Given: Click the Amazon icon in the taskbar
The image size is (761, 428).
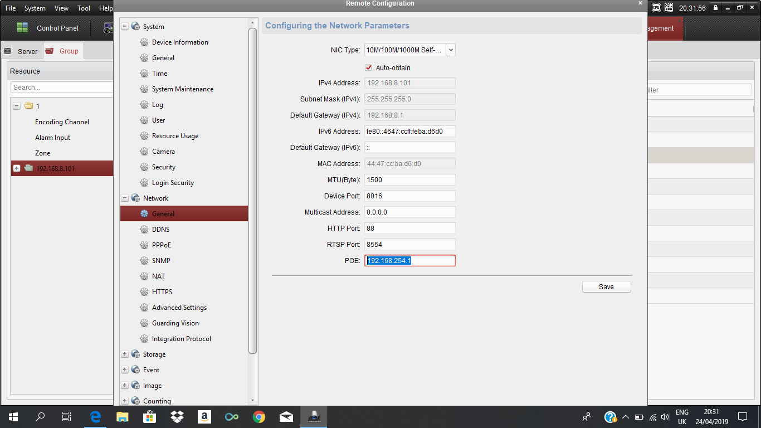Looking at the screenshot, I should [204, 417].
